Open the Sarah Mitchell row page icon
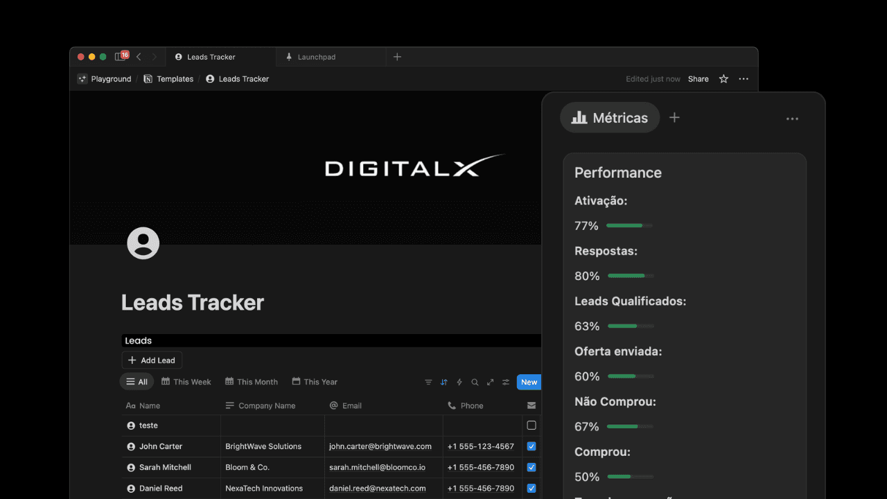This screenshot has height=499, width=887. (x=131, y=468)
